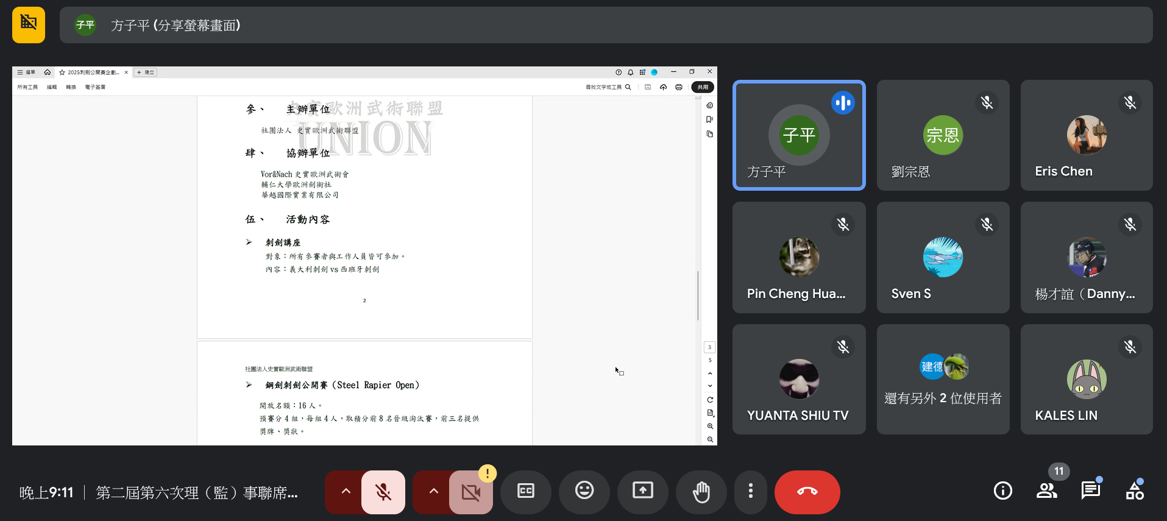Expand video settings chevron

(433, 492)
